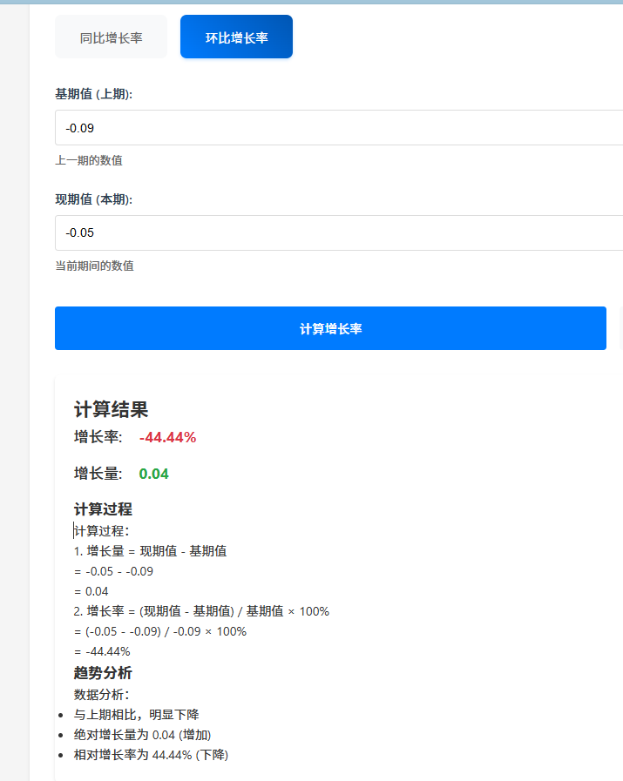
Task: Click the bullet 与上期相比，明显下降
Action: (x=137, y=715)
